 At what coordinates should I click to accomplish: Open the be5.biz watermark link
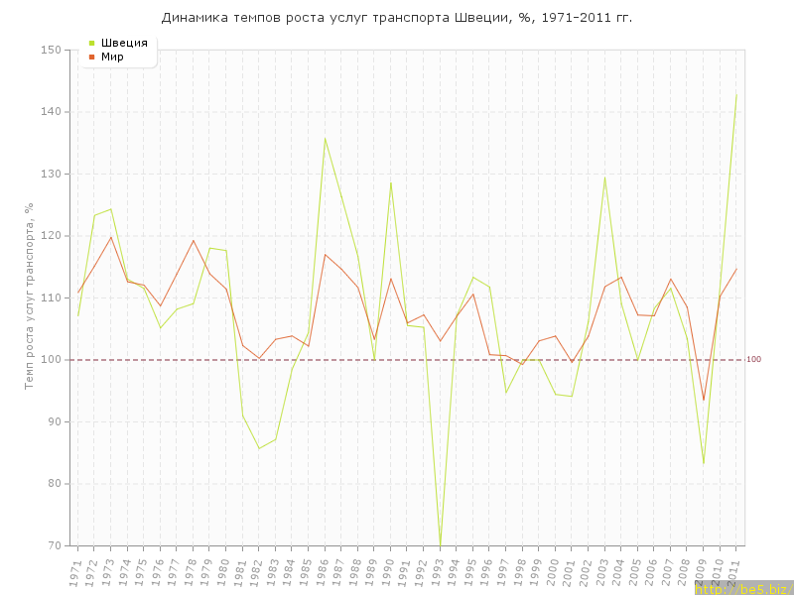(742, 588)
